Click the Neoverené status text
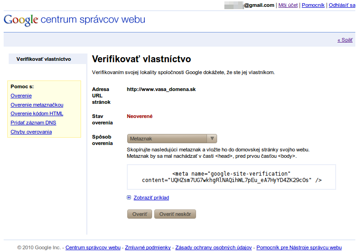The height and width of the screenshot is (252, 359). click(140, 116)
